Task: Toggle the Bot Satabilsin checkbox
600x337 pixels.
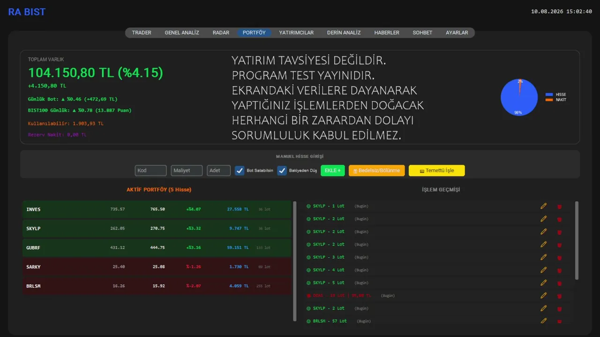Action: [x=240, y=170]
